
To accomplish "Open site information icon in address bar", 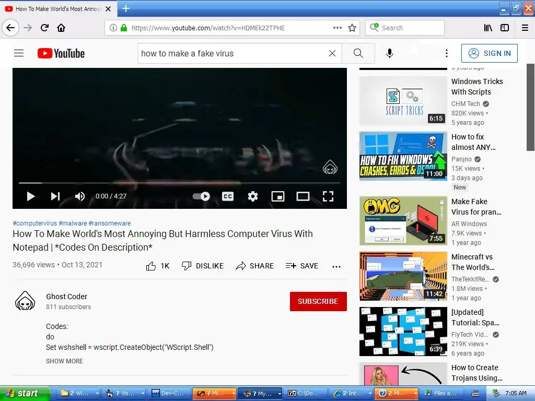I will (x=113, y=28).
